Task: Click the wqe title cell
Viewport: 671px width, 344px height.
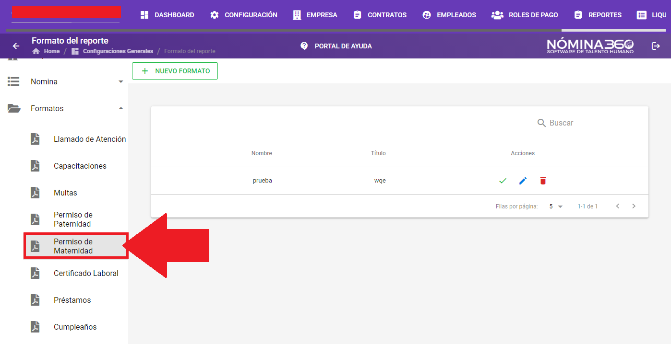Action: pos(380,181)
